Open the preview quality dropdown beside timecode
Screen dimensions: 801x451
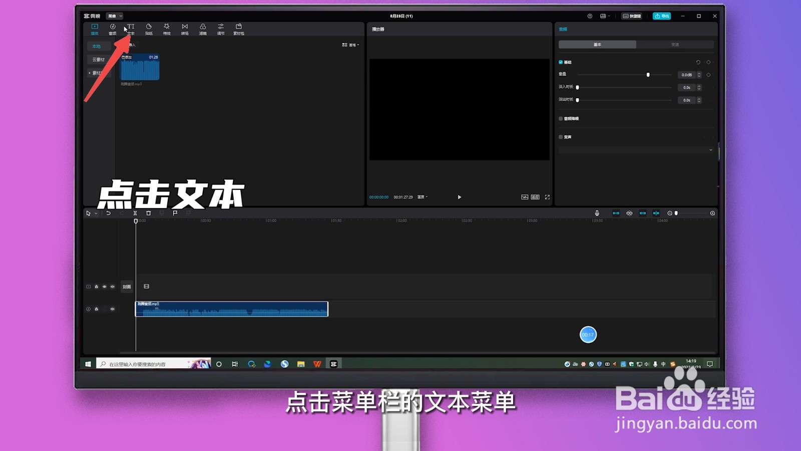[x=423, y=197]
